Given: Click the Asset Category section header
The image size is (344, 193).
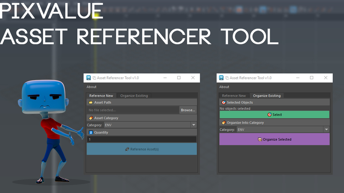Looking at the screenshot, I should [x=142, y=118].
